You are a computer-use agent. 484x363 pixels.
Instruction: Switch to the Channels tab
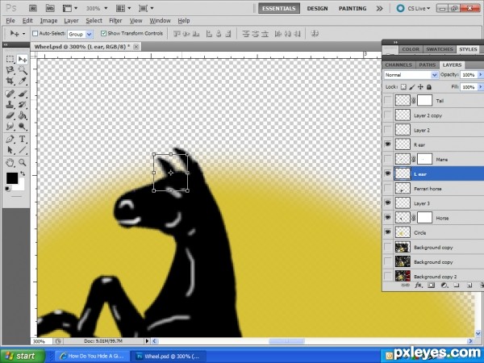(x=398, y=65)
